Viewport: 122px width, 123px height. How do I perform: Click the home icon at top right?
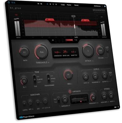click(x=105, y=6)
